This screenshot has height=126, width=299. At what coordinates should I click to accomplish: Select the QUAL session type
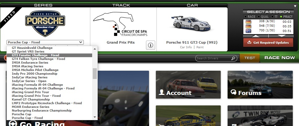click(263, 17)
